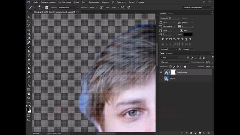
Task: Select the Move tool
Action: point(28,17)
